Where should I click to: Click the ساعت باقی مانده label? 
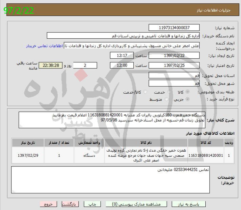[27, 65]
